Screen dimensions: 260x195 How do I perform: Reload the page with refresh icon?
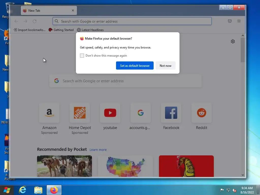(x=35, y=21)
